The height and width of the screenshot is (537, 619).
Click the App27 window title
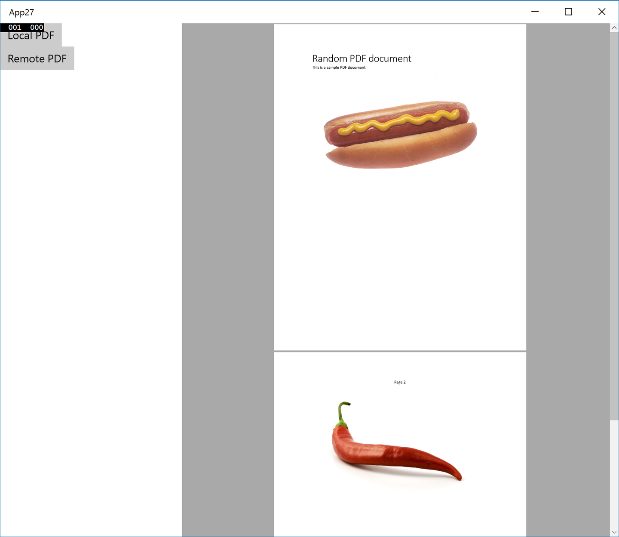click(x=21, y=12)
